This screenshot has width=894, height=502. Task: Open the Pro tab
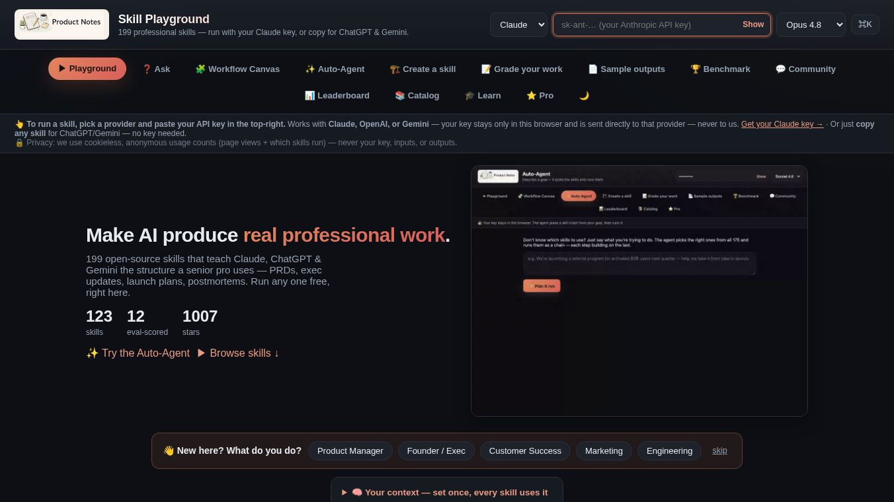540,95
